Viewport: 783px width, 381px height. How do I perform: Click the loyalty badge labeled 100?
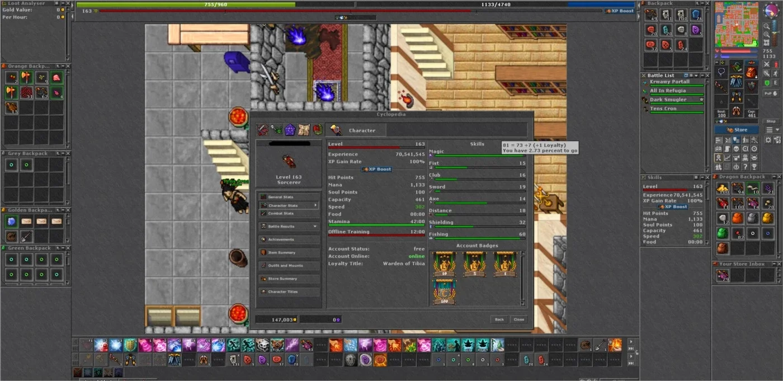(444, 291)
